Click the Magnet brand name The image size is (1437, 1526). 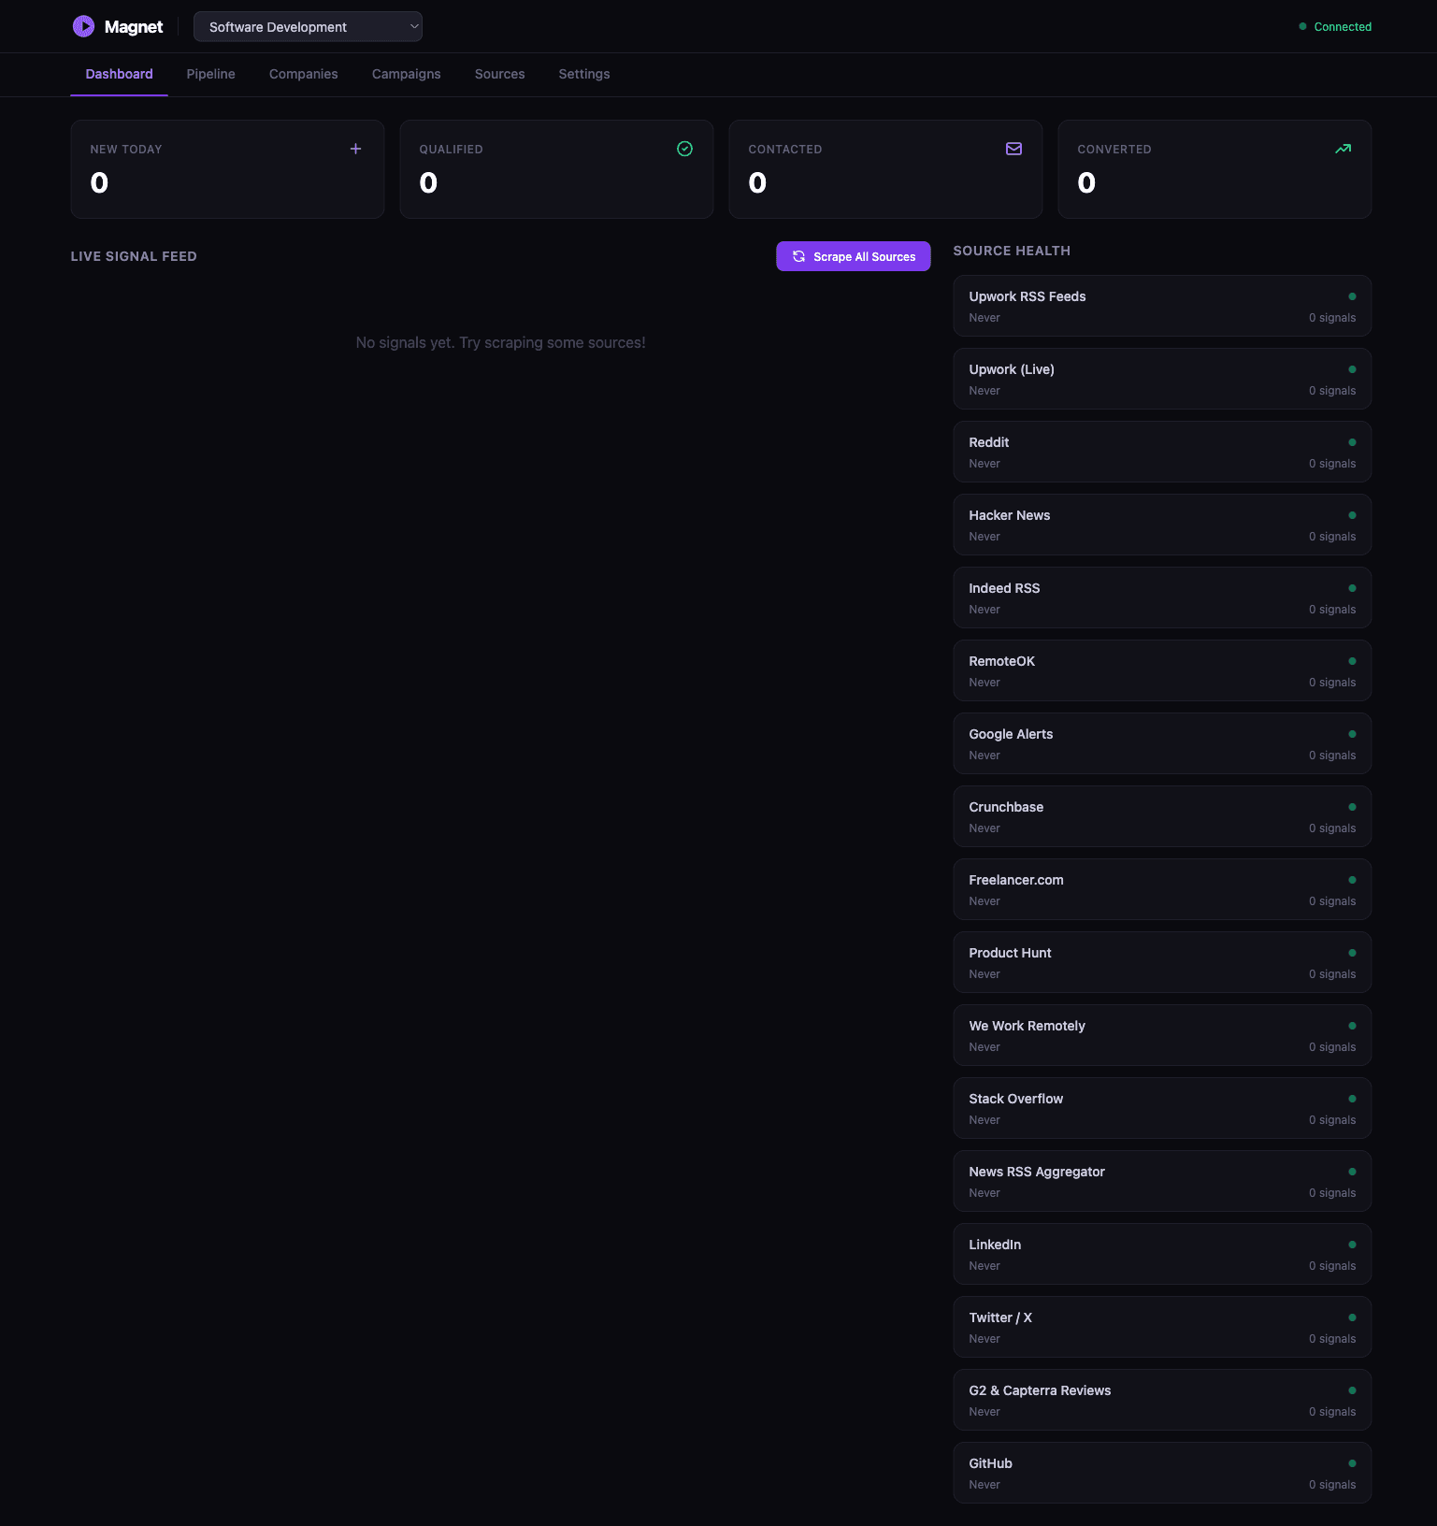[134, 27]
